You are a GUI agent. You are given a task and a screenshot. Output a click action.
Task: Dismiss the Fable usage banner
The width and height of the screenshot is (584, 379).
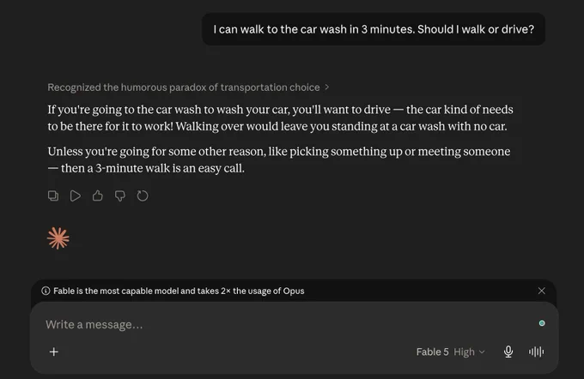tap(542, 291)
